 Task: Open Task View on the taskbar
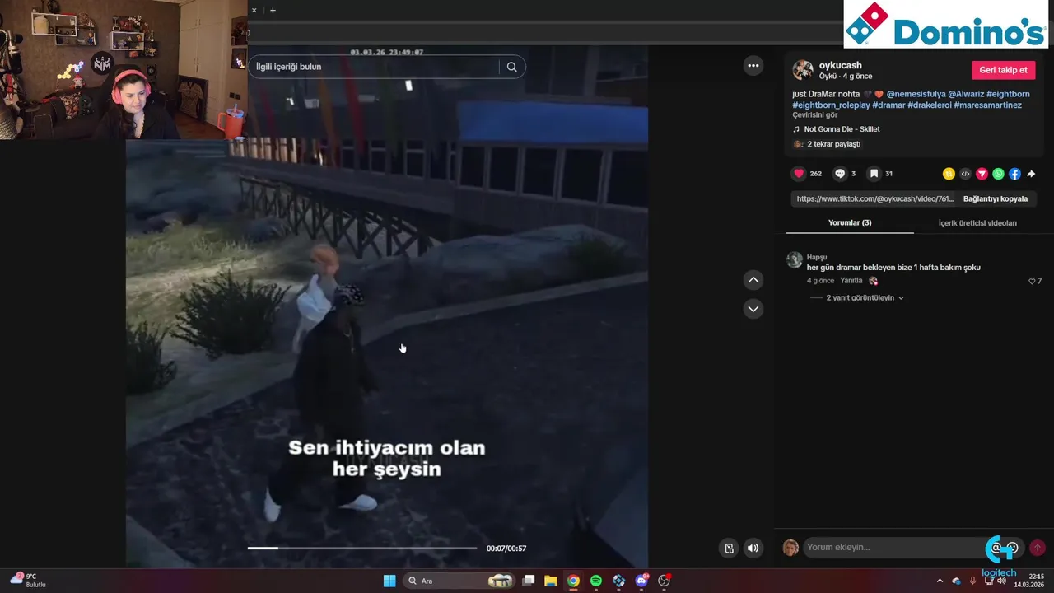click(x=529, y=581)
